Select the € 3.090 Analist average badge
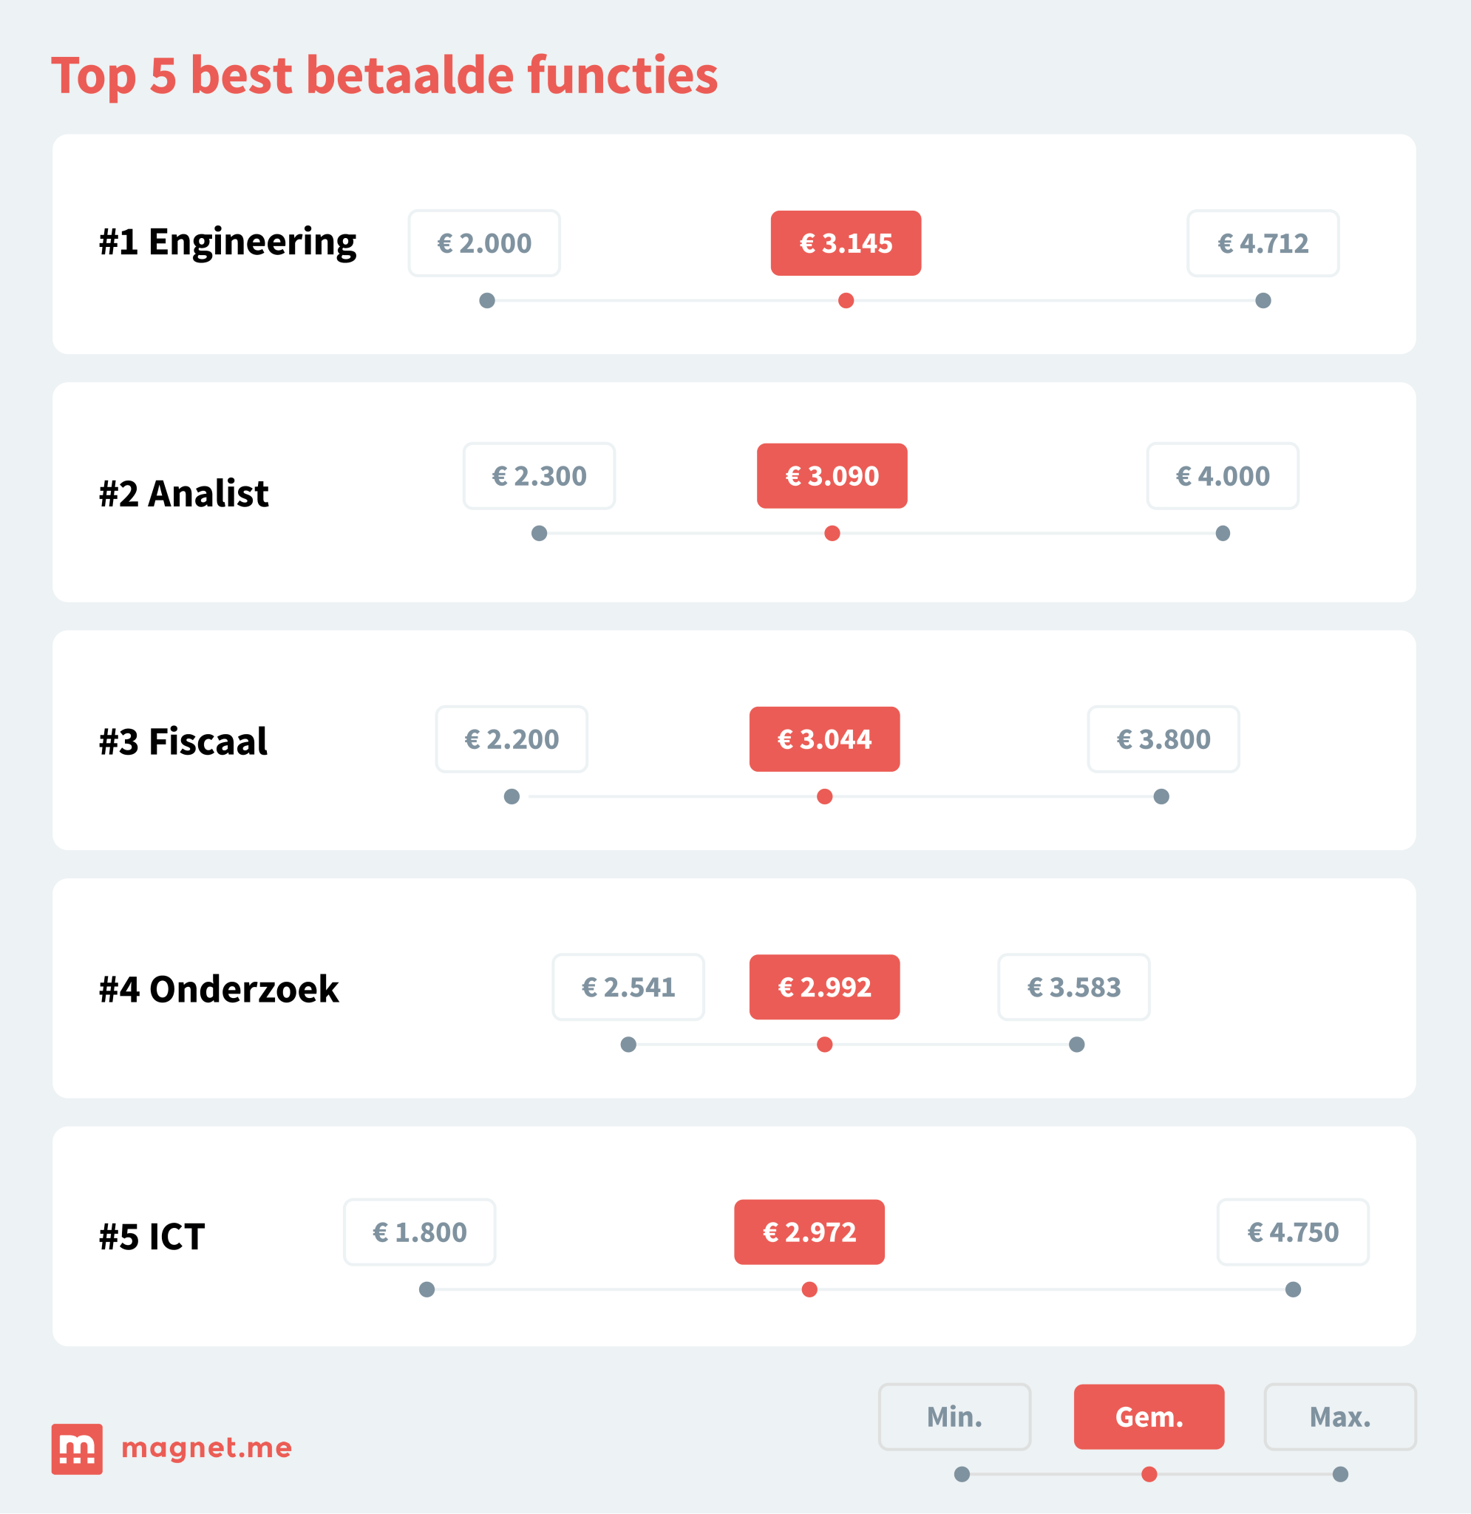 point(832,476)
